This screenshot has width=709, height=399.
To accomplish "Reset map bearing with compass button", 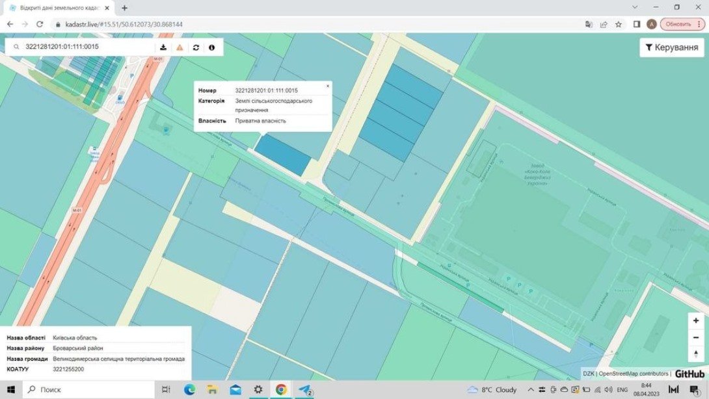I will pyautogui.click(x=696, y=354).
